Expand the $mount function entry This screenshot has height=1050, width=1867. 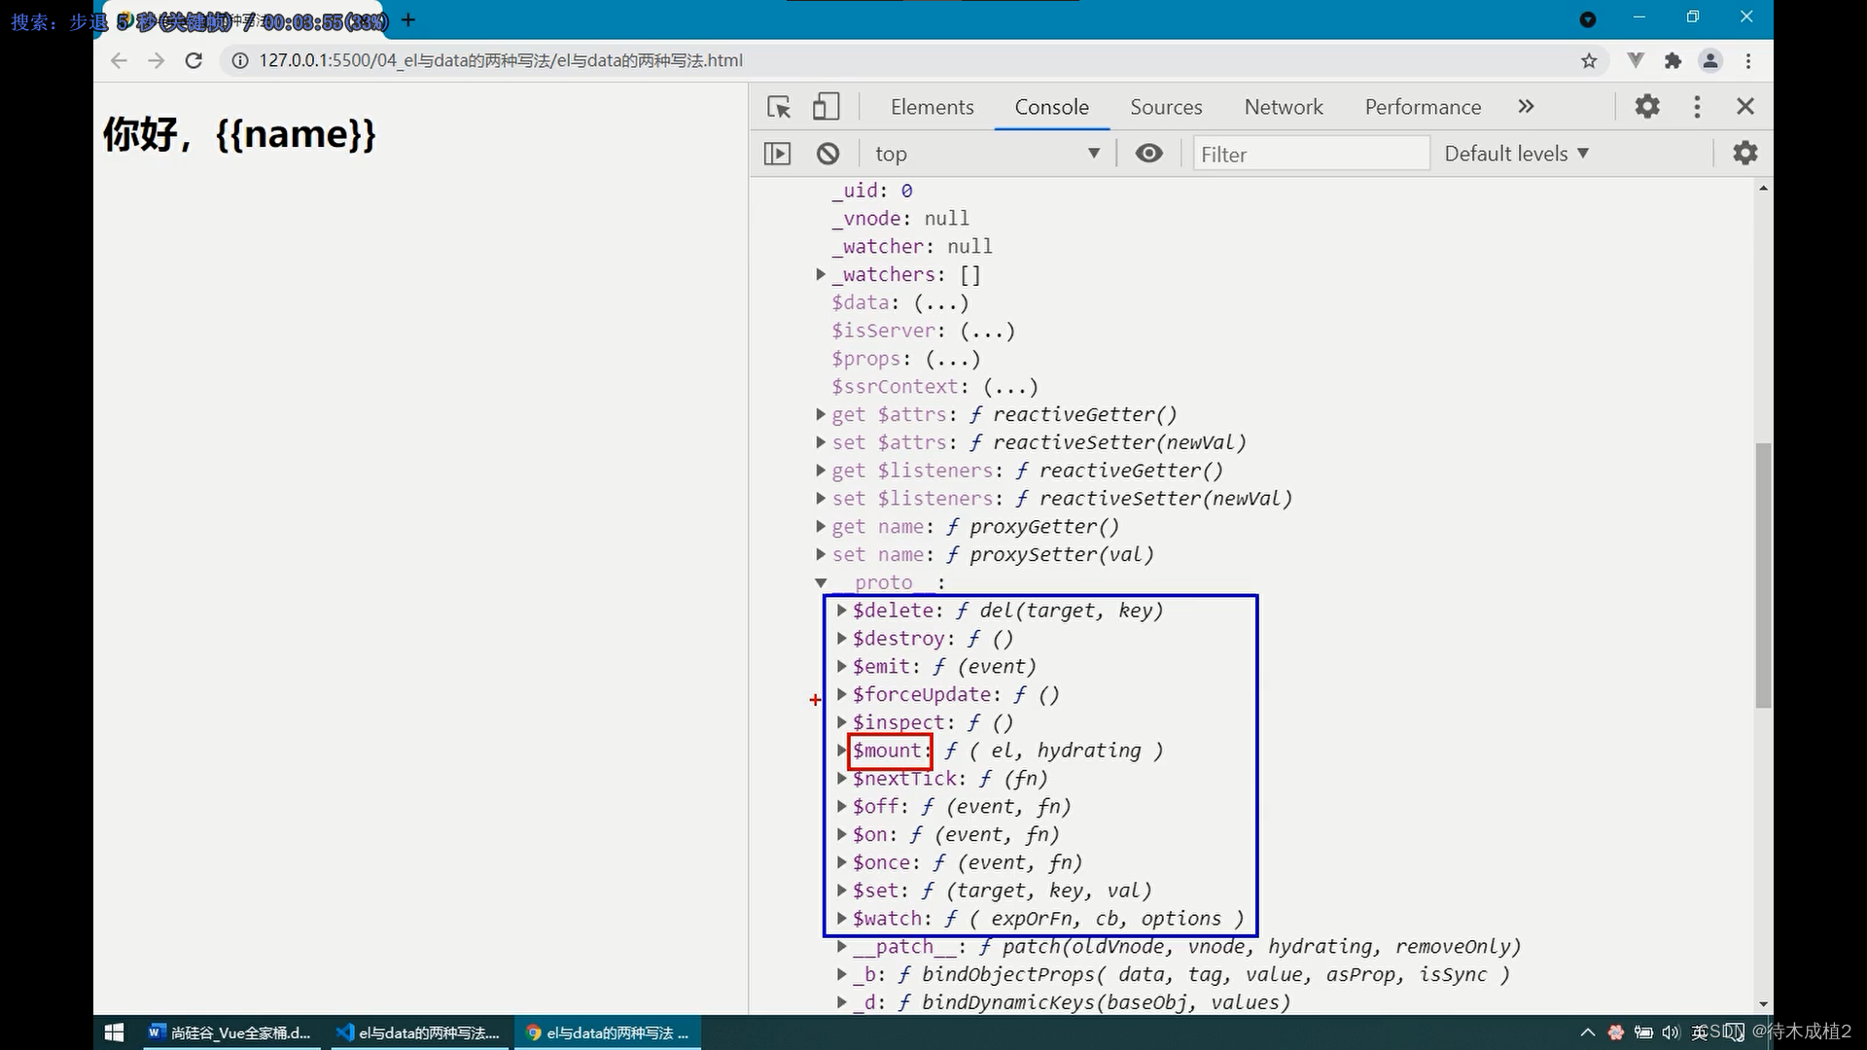coord(842,751)
